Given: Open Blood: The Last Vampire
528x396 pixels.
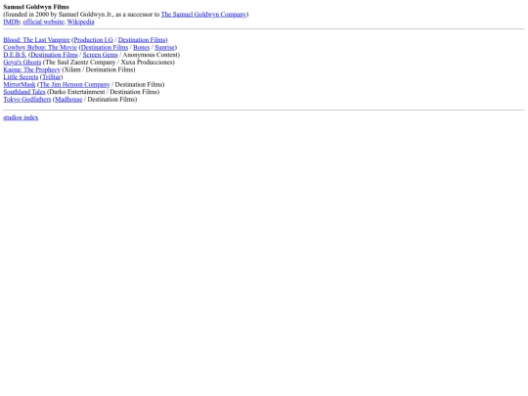Looking at the screenshot, I should [x=37, y=40].
